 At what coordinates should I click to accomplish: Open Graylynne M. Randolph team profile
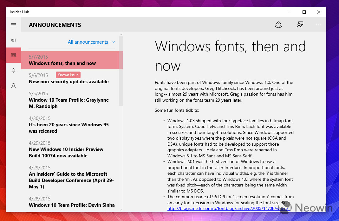pyautogui.click(x=72, y=100)
